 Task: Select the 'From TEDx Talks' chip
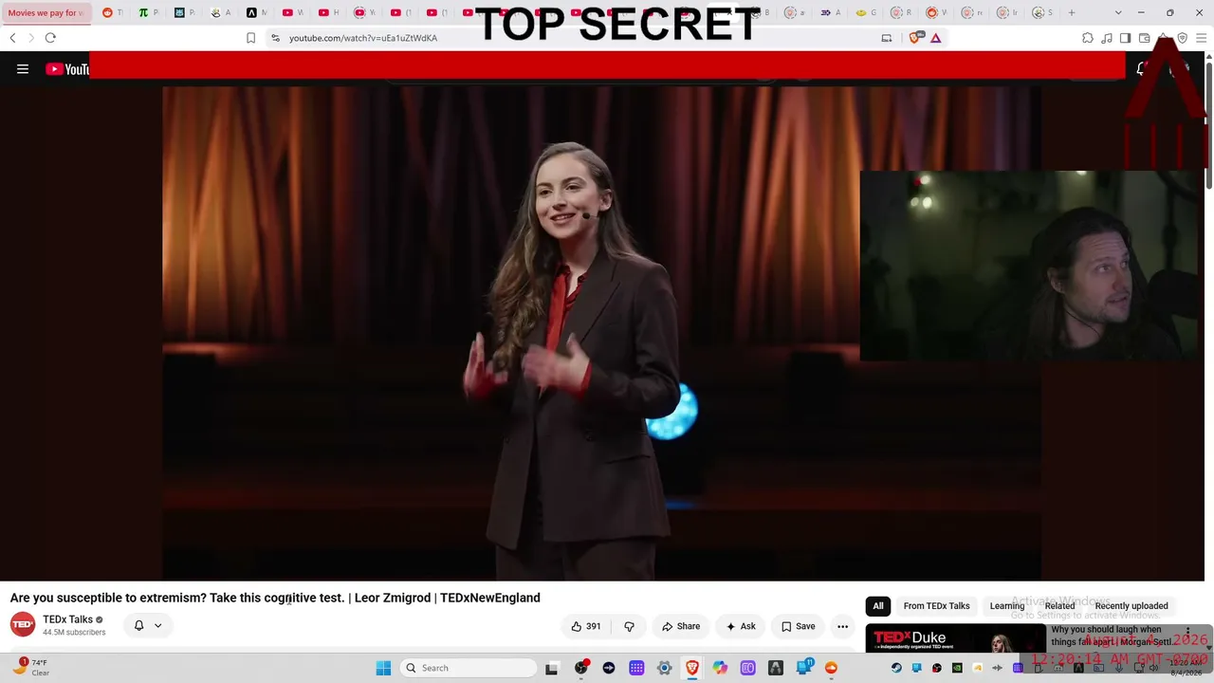(x=937, y=606)
